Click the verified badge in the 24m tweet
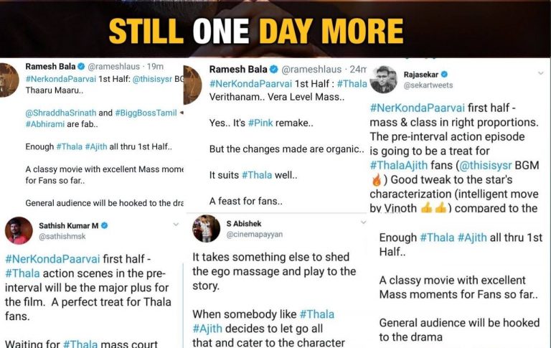 tap(274, 70)
